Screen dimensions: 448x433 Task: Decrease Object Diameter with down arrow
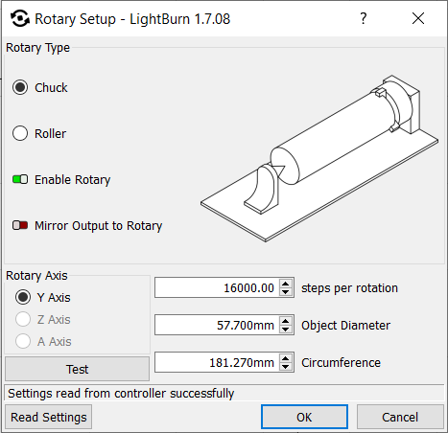[286, 330]
